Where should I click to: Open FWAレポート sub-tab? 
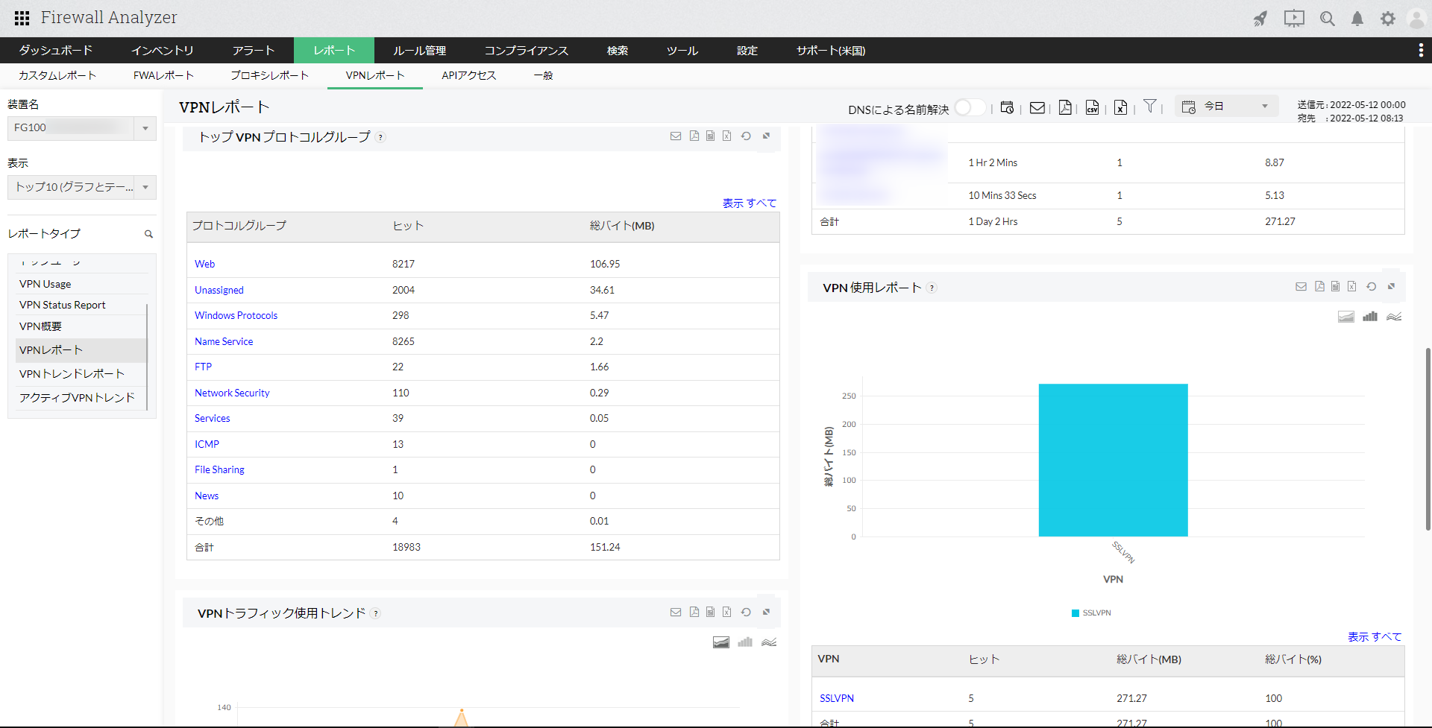[x=163, y=75]
